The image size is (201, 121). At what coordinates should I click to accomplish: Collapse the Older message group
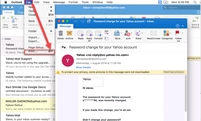click(x=3, y=39)
